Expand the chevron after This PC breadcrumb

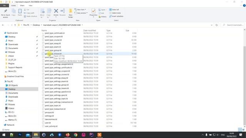[x=31, y=25]
